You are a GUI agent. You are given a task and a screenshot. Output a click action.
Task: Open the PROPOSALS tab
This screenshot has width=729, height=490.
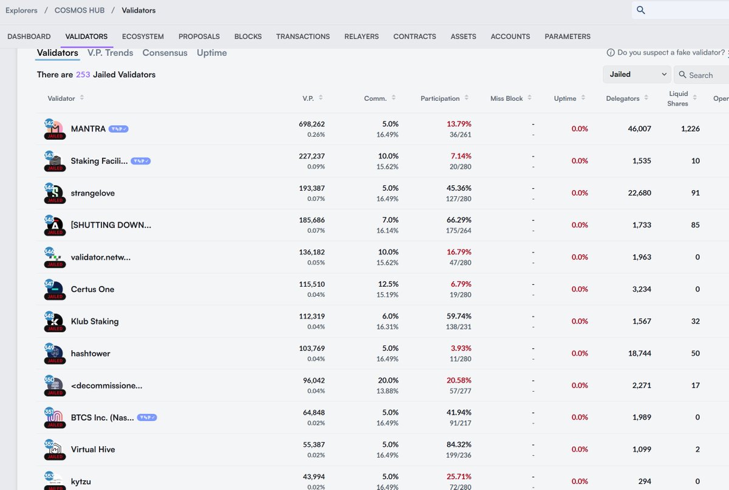point(199,36)
